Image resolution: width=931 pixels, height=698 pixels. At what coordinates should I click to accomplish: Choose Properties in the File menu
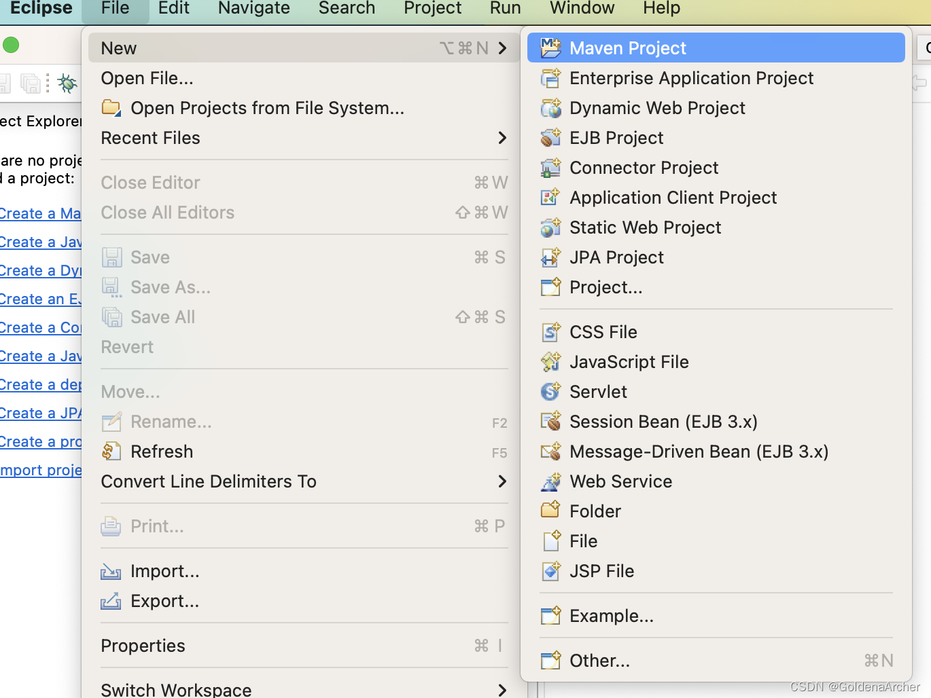(303, 646)
